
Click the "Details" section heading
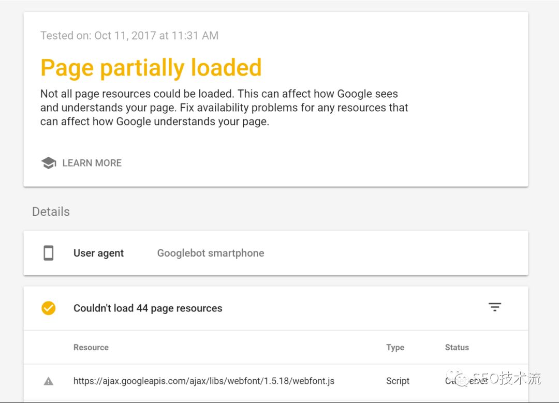(x=51, y=212)
